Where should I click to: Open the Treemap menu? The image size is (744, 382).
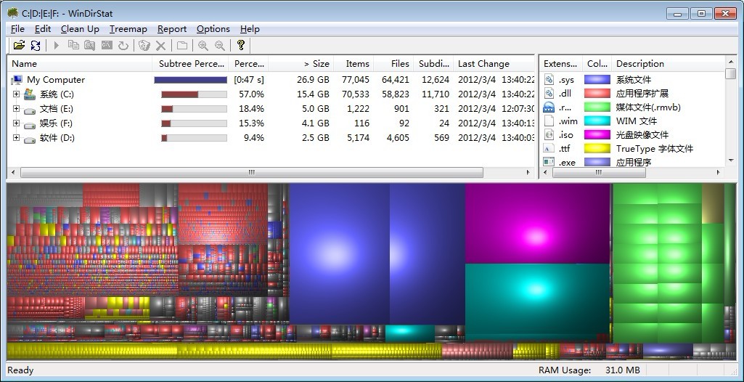128,29
